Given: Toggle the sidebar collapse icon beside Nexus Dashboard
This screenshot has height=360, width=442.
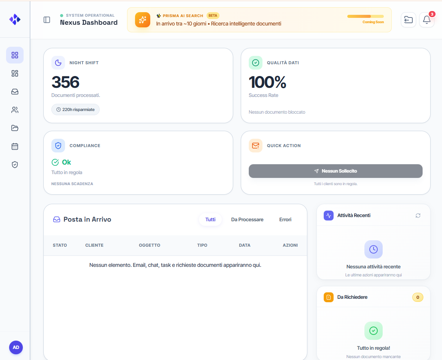Looking at the screenshot, I should coord(47,20).
